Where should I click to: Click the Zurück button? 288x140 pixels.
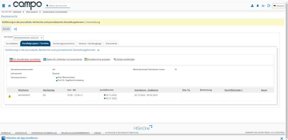6,29
